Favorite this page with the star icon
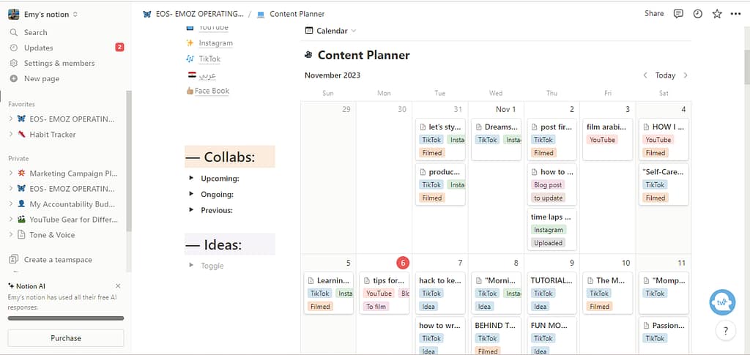750x355 pixels. (x=716, y=14)
